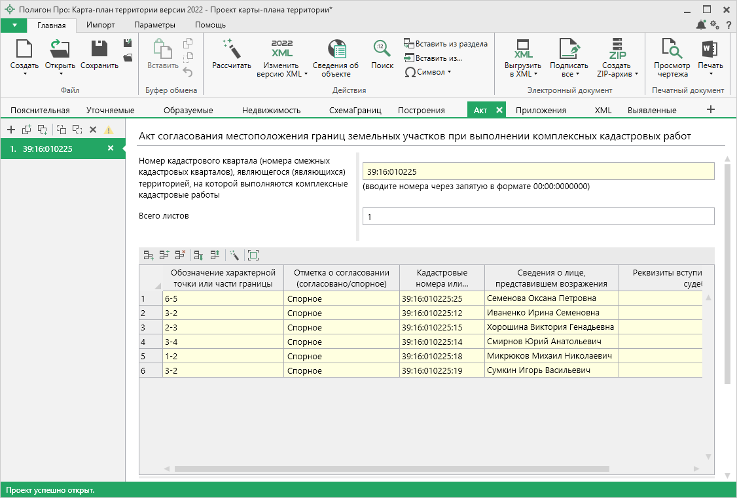Click the Всего листов input field
Image resolution: width=737 pixels, height=498 pixels.
[538, 217]
